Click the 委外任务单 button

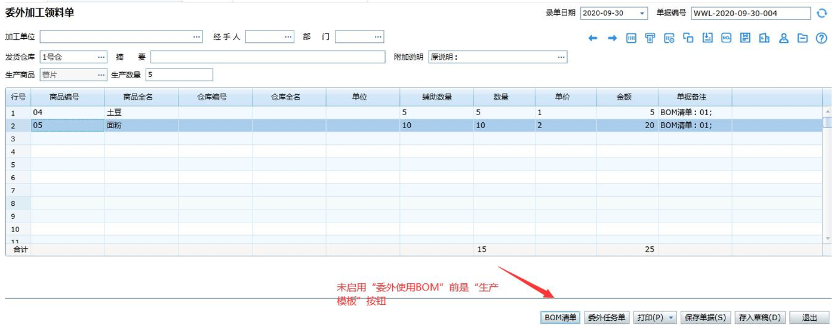607,318
